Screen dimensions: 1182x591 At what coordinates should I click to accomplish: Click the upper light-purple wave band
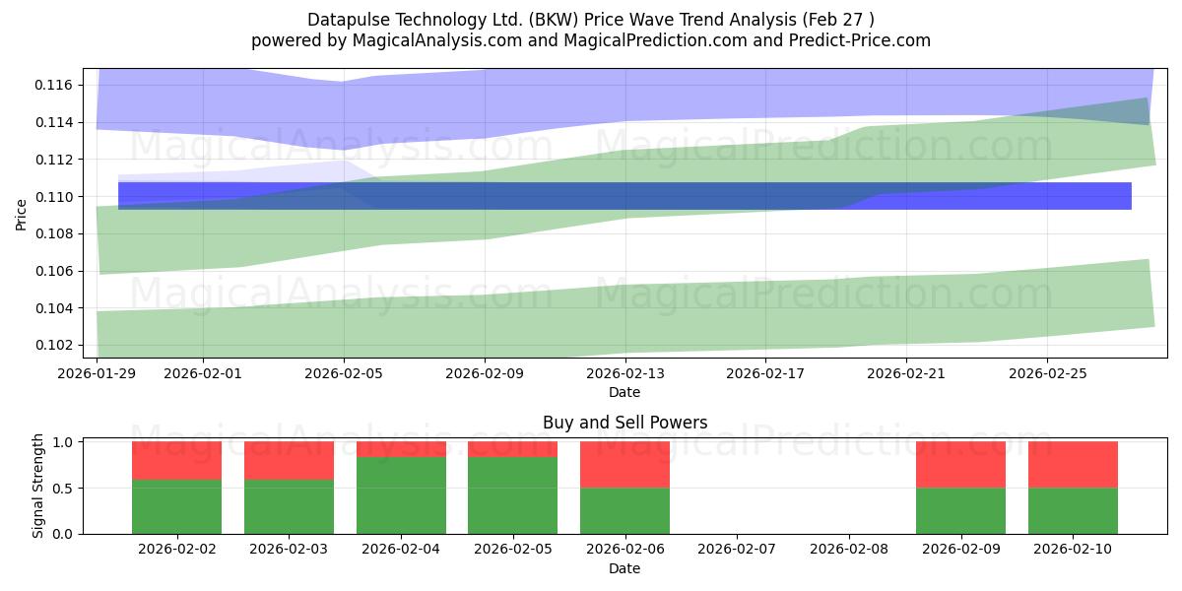tap(624, 97)
